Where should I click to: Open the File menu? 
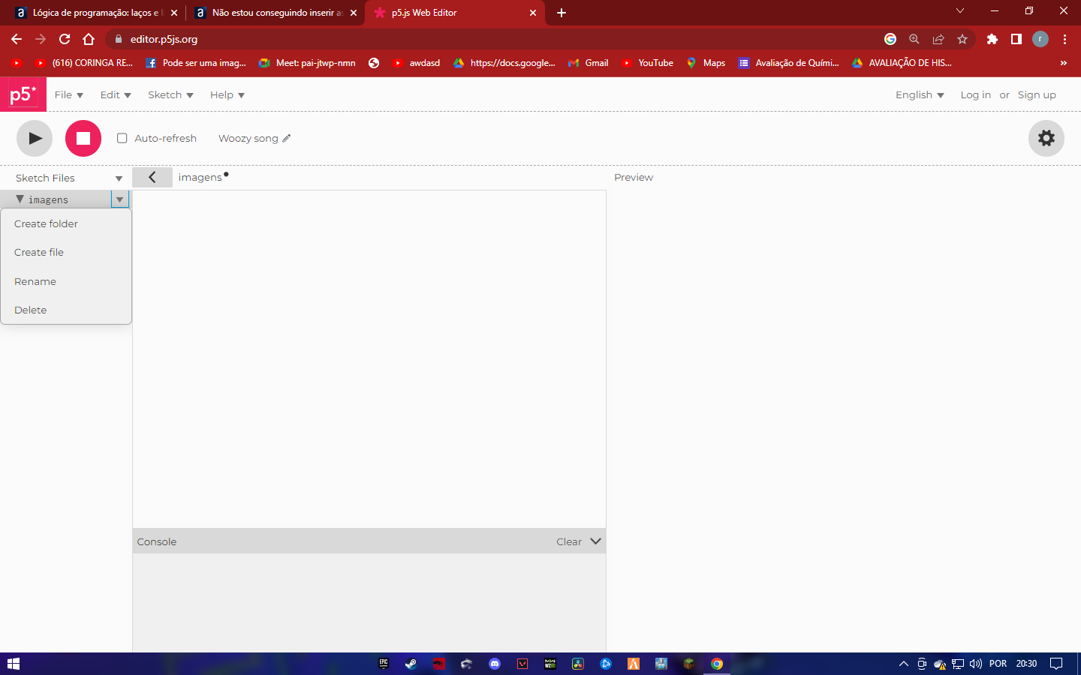point(68,94)
